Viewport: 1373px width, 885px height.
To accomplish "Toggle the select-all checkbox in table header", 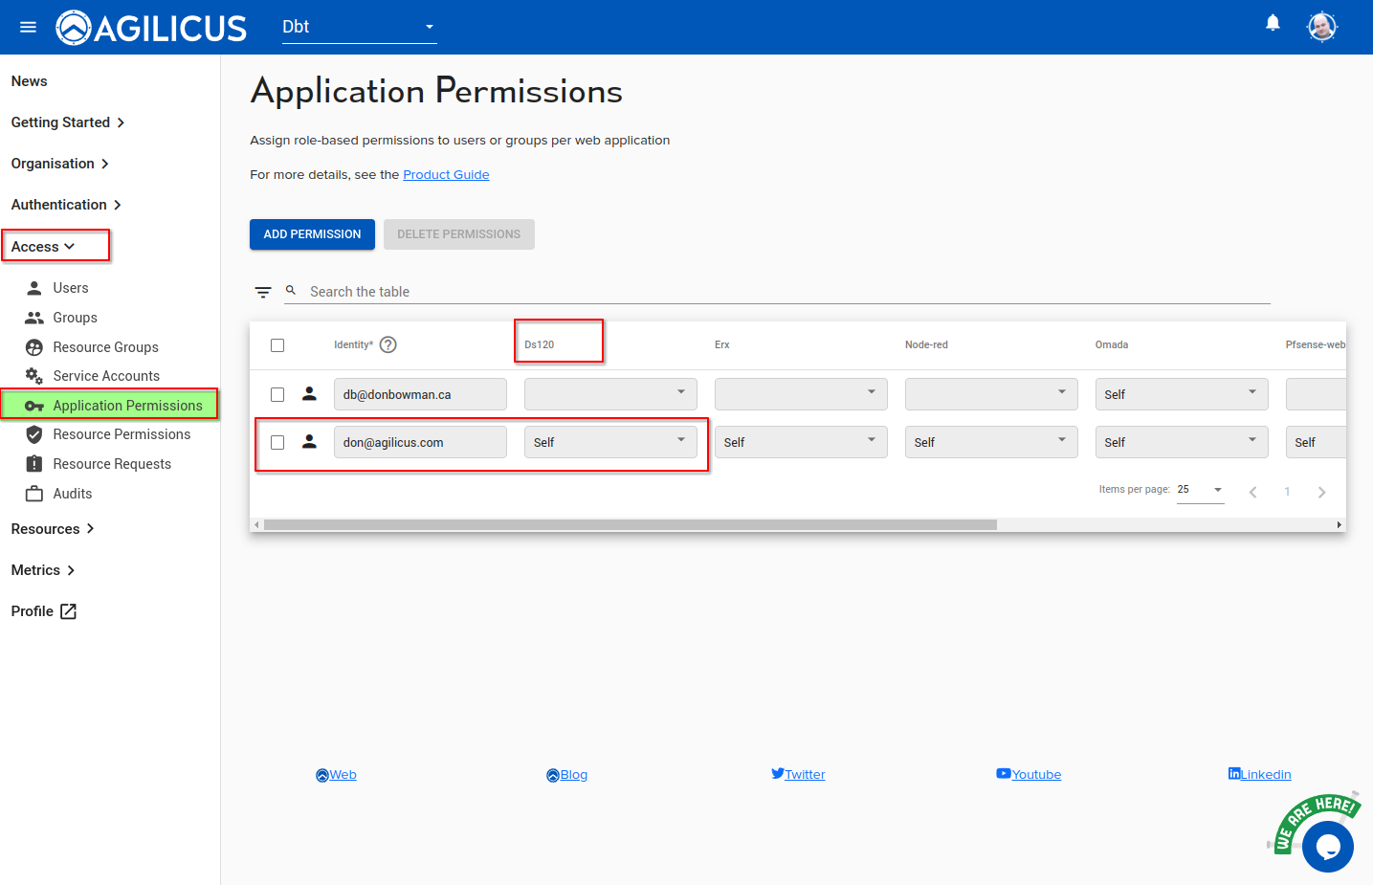I will pyautogui.click(x=277, y=345).
